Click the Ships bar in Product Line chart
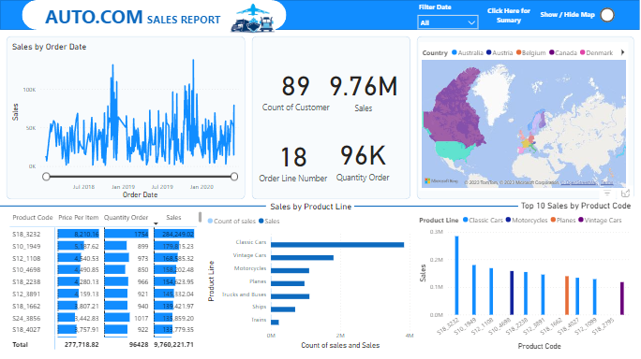The height and width of the screenshot is (359, 641). pos(283,309)
